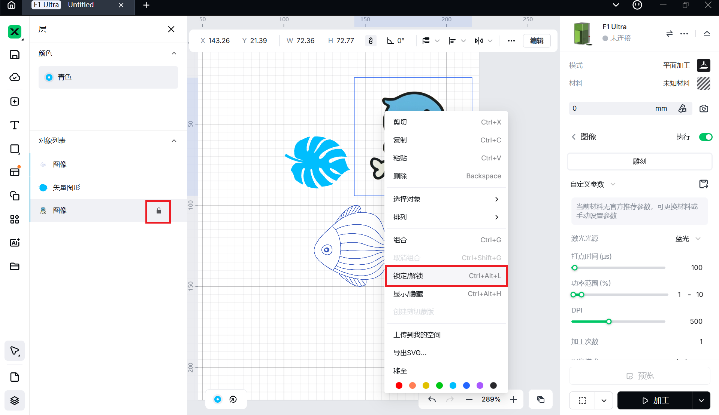Click the 编辑 button

pos(537,41)
